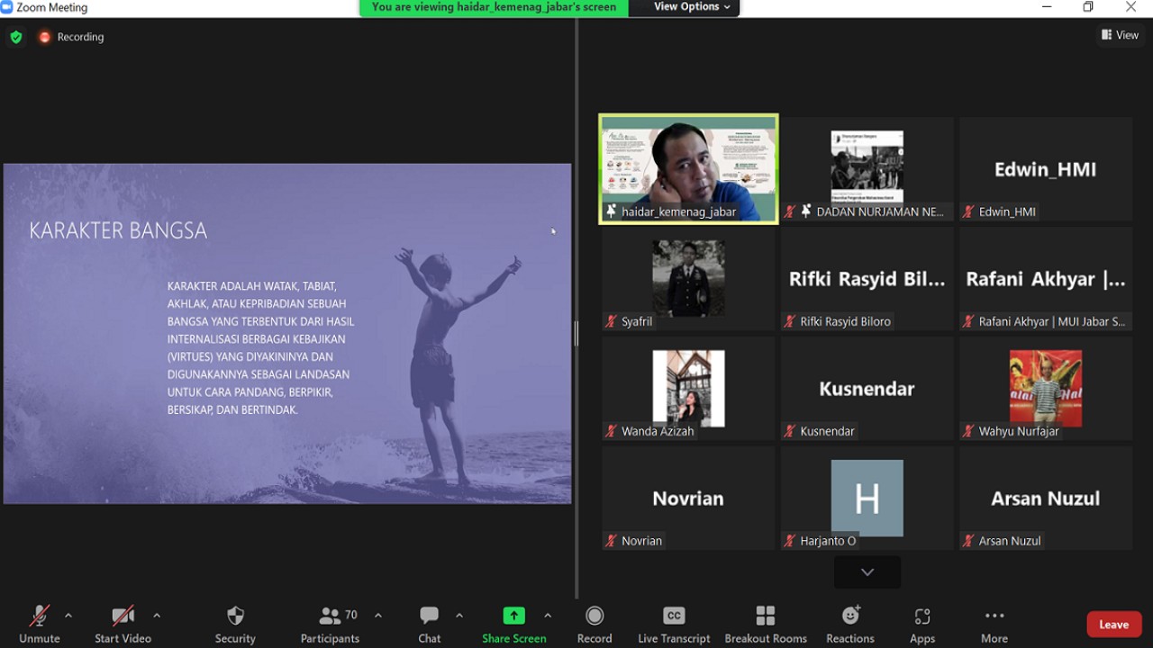Show next page of participant videos
The image size is (1153, 648).
pyautogui.click(x=867, y=572)
